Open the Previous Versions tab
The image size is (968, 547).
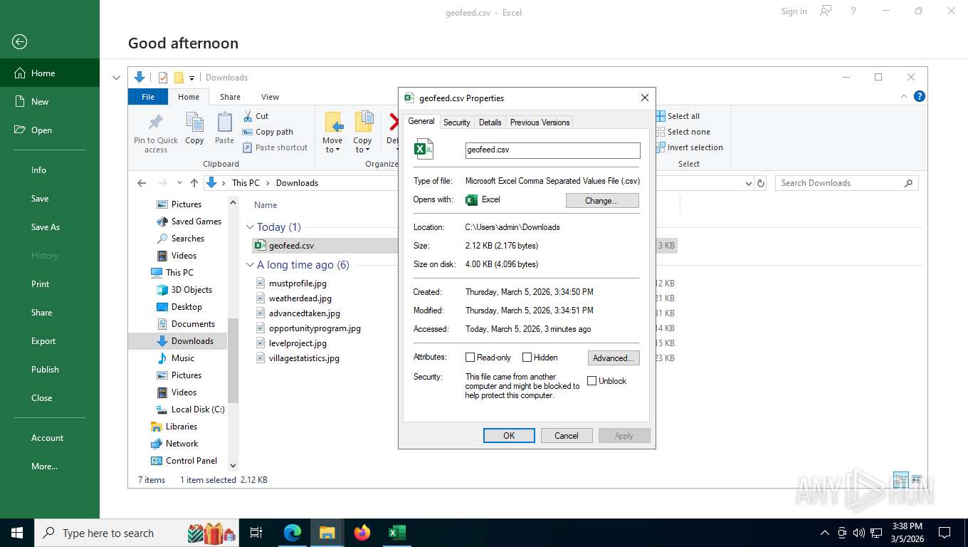pos(540,123)
